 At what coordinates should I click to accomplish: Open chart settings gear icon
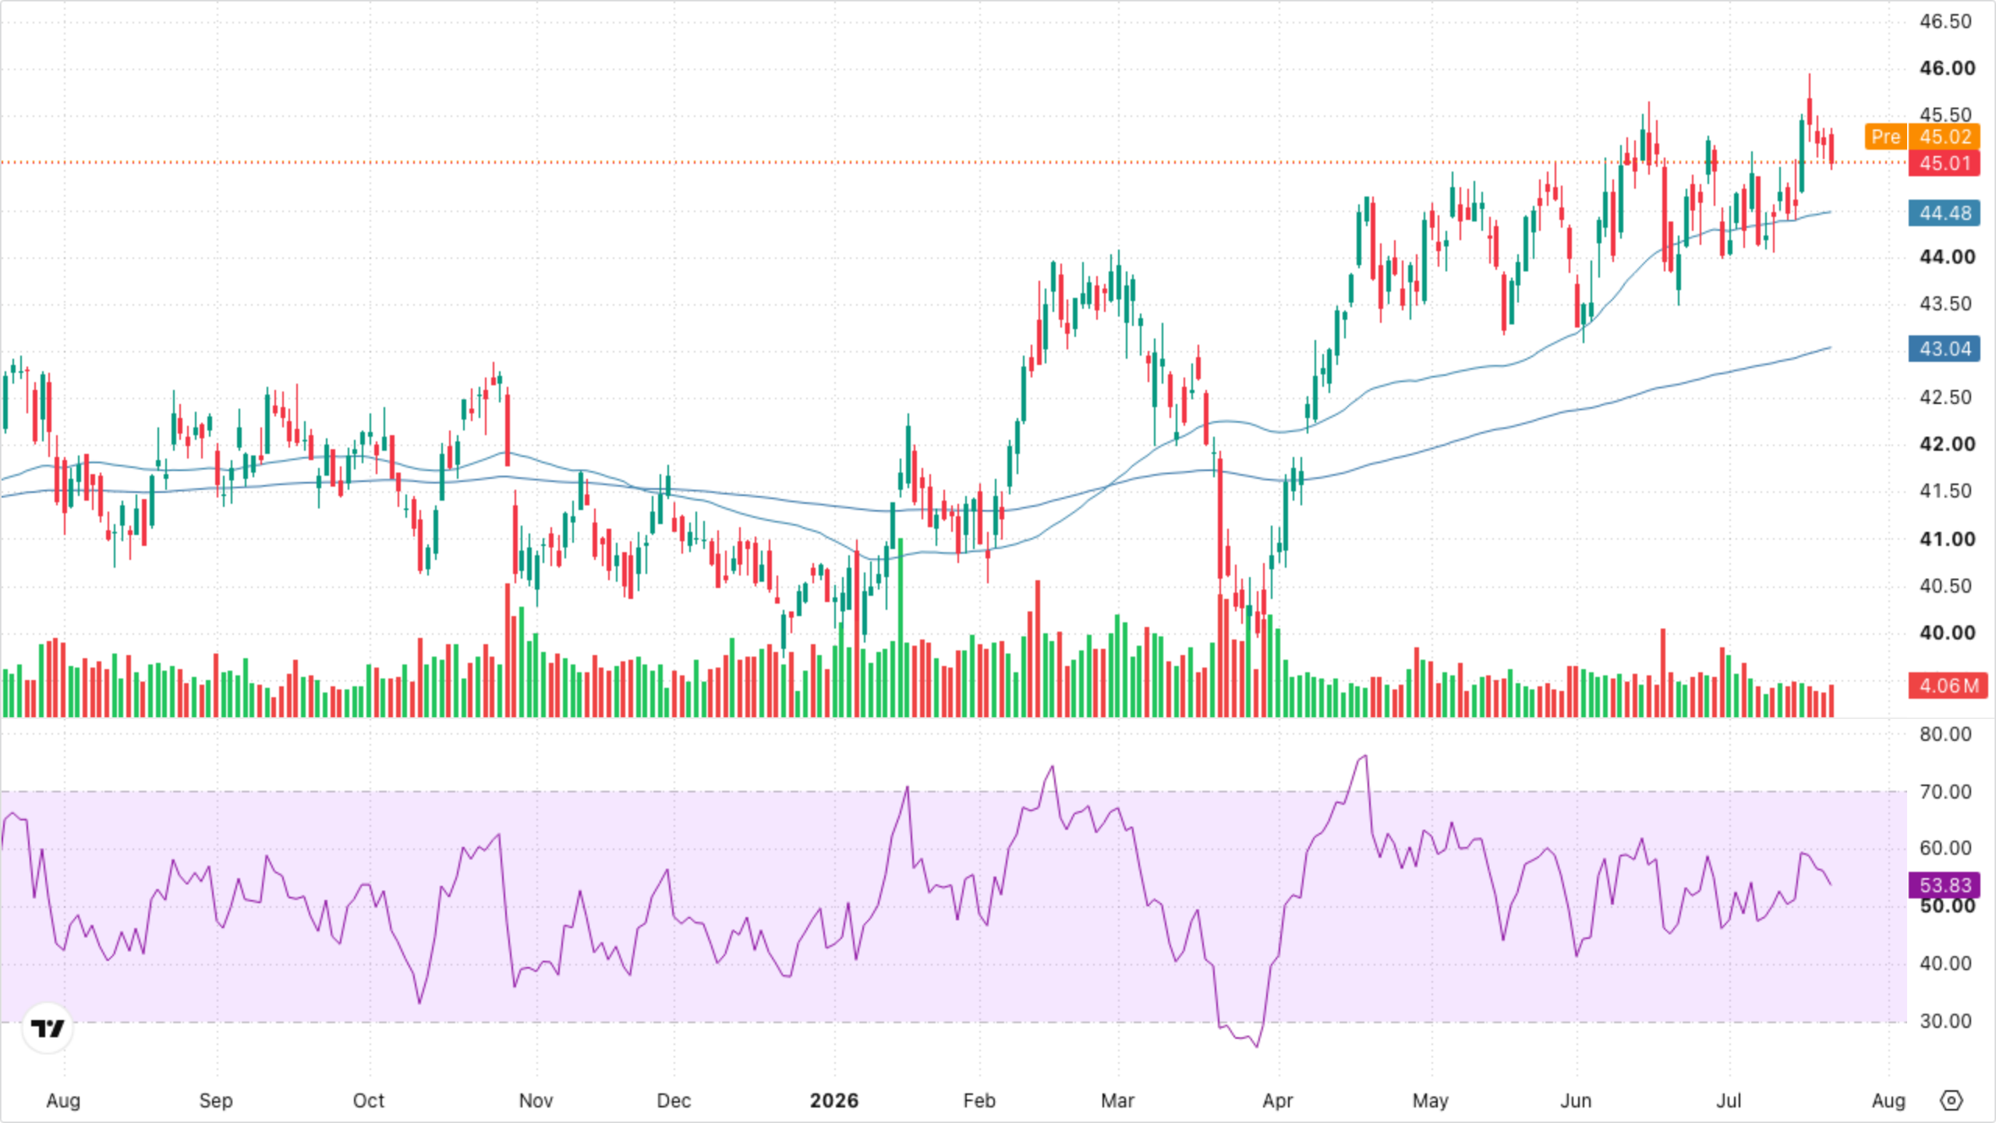pyautogui.click(x=1951, y=1100)
